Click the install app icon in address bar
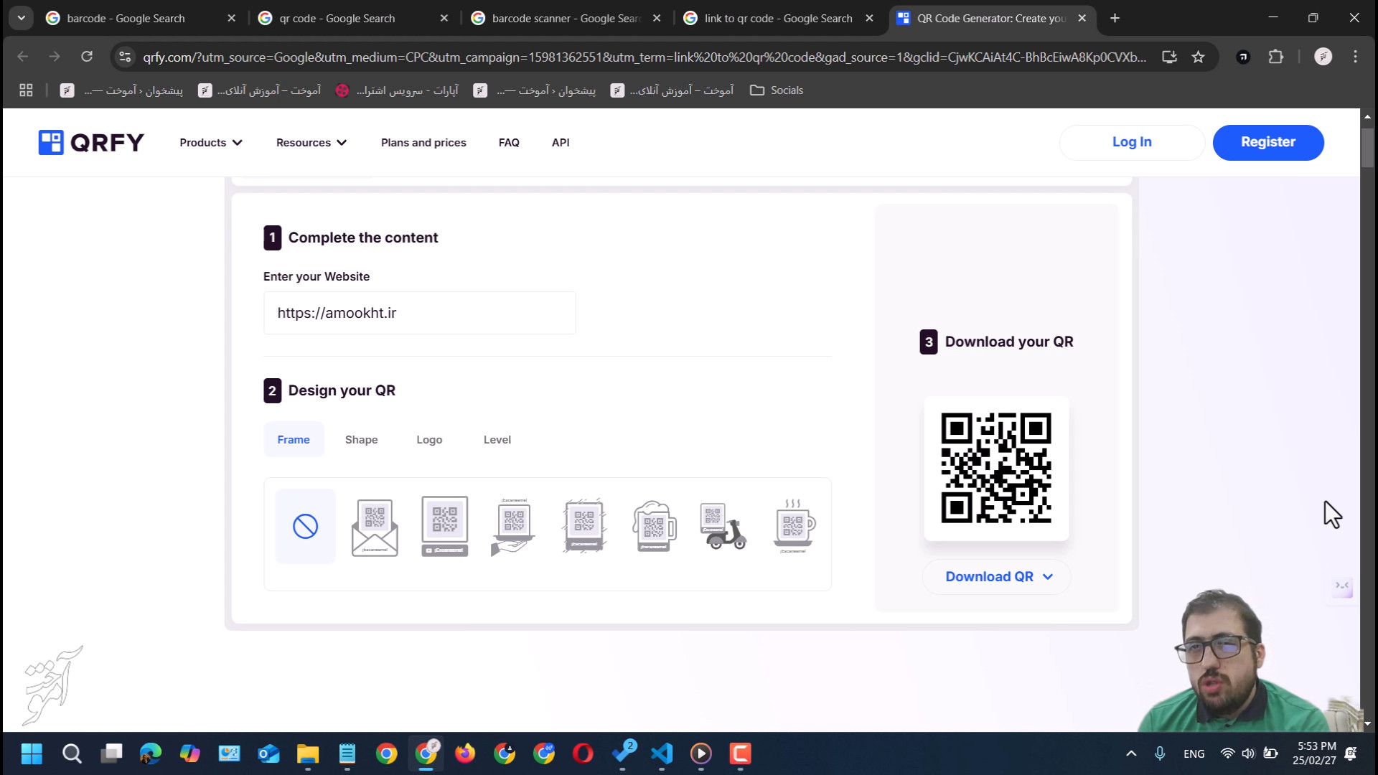 point(1169,57)
